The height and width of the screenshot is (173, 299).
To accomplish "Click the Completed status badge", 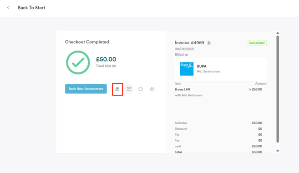I will coord(257,43).
